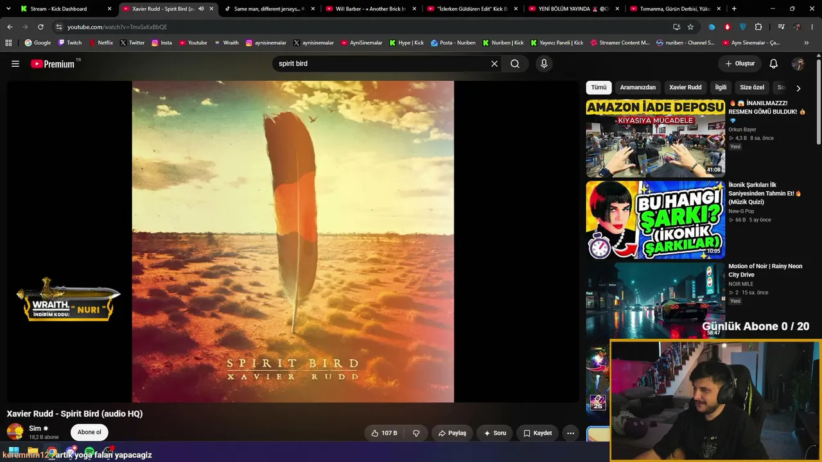Switch to YENİ BÖLÜM YAYINDA tab
Viewport: 822px width, 462px height.
(x=574, y=9)
